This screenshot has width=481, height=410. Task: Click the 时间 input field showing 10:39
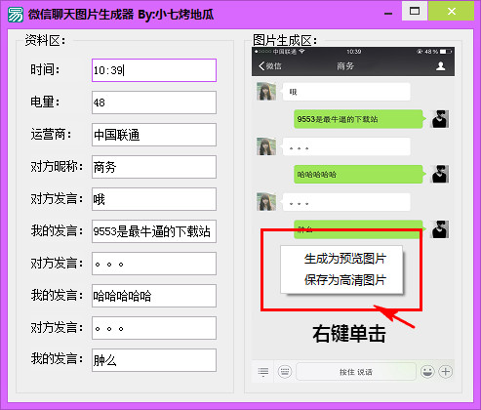(x=154, y=70)
